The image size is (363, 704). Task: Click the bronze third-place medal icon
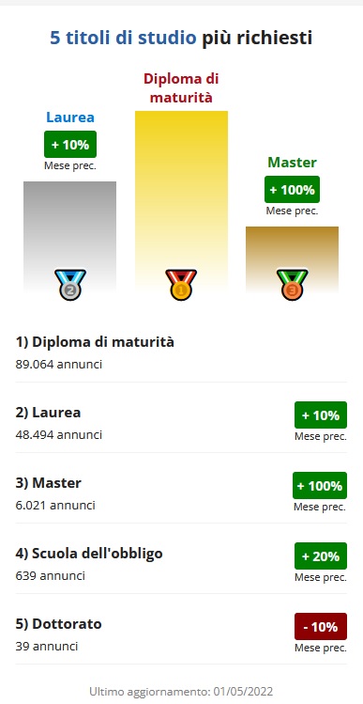pyautogui.click(x=293, y=285)
